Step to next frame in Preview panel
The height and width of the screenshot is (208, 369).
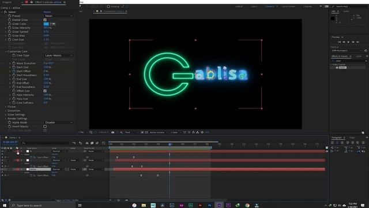353,42
